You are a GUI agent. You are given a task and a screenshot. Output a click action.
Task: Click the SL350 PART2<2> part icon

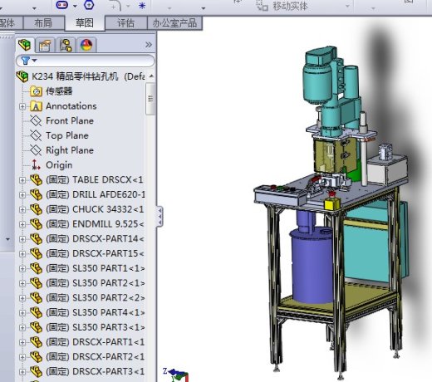click(36, 298)
